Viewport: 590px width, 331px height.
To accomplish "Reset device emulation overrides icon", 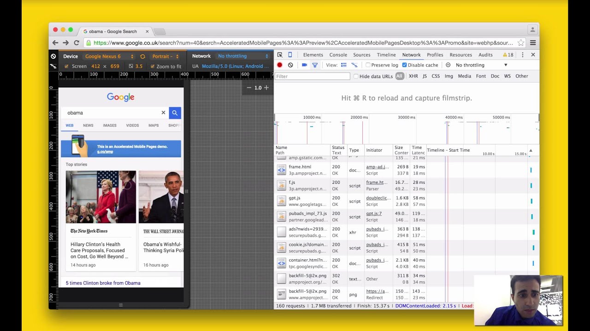I will coord(53,56).
